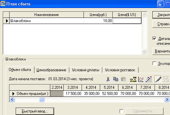Click the 2.2014 column header
This screenshot has width=170, height=115.
57,88
